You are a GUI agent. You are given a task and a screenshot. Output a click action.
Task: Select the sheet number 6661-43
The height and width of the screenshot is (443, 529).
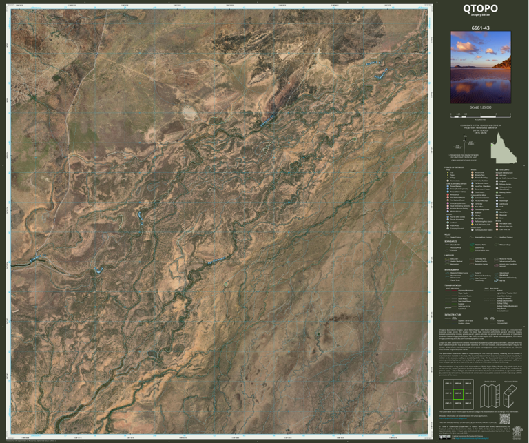pos(481,28)
